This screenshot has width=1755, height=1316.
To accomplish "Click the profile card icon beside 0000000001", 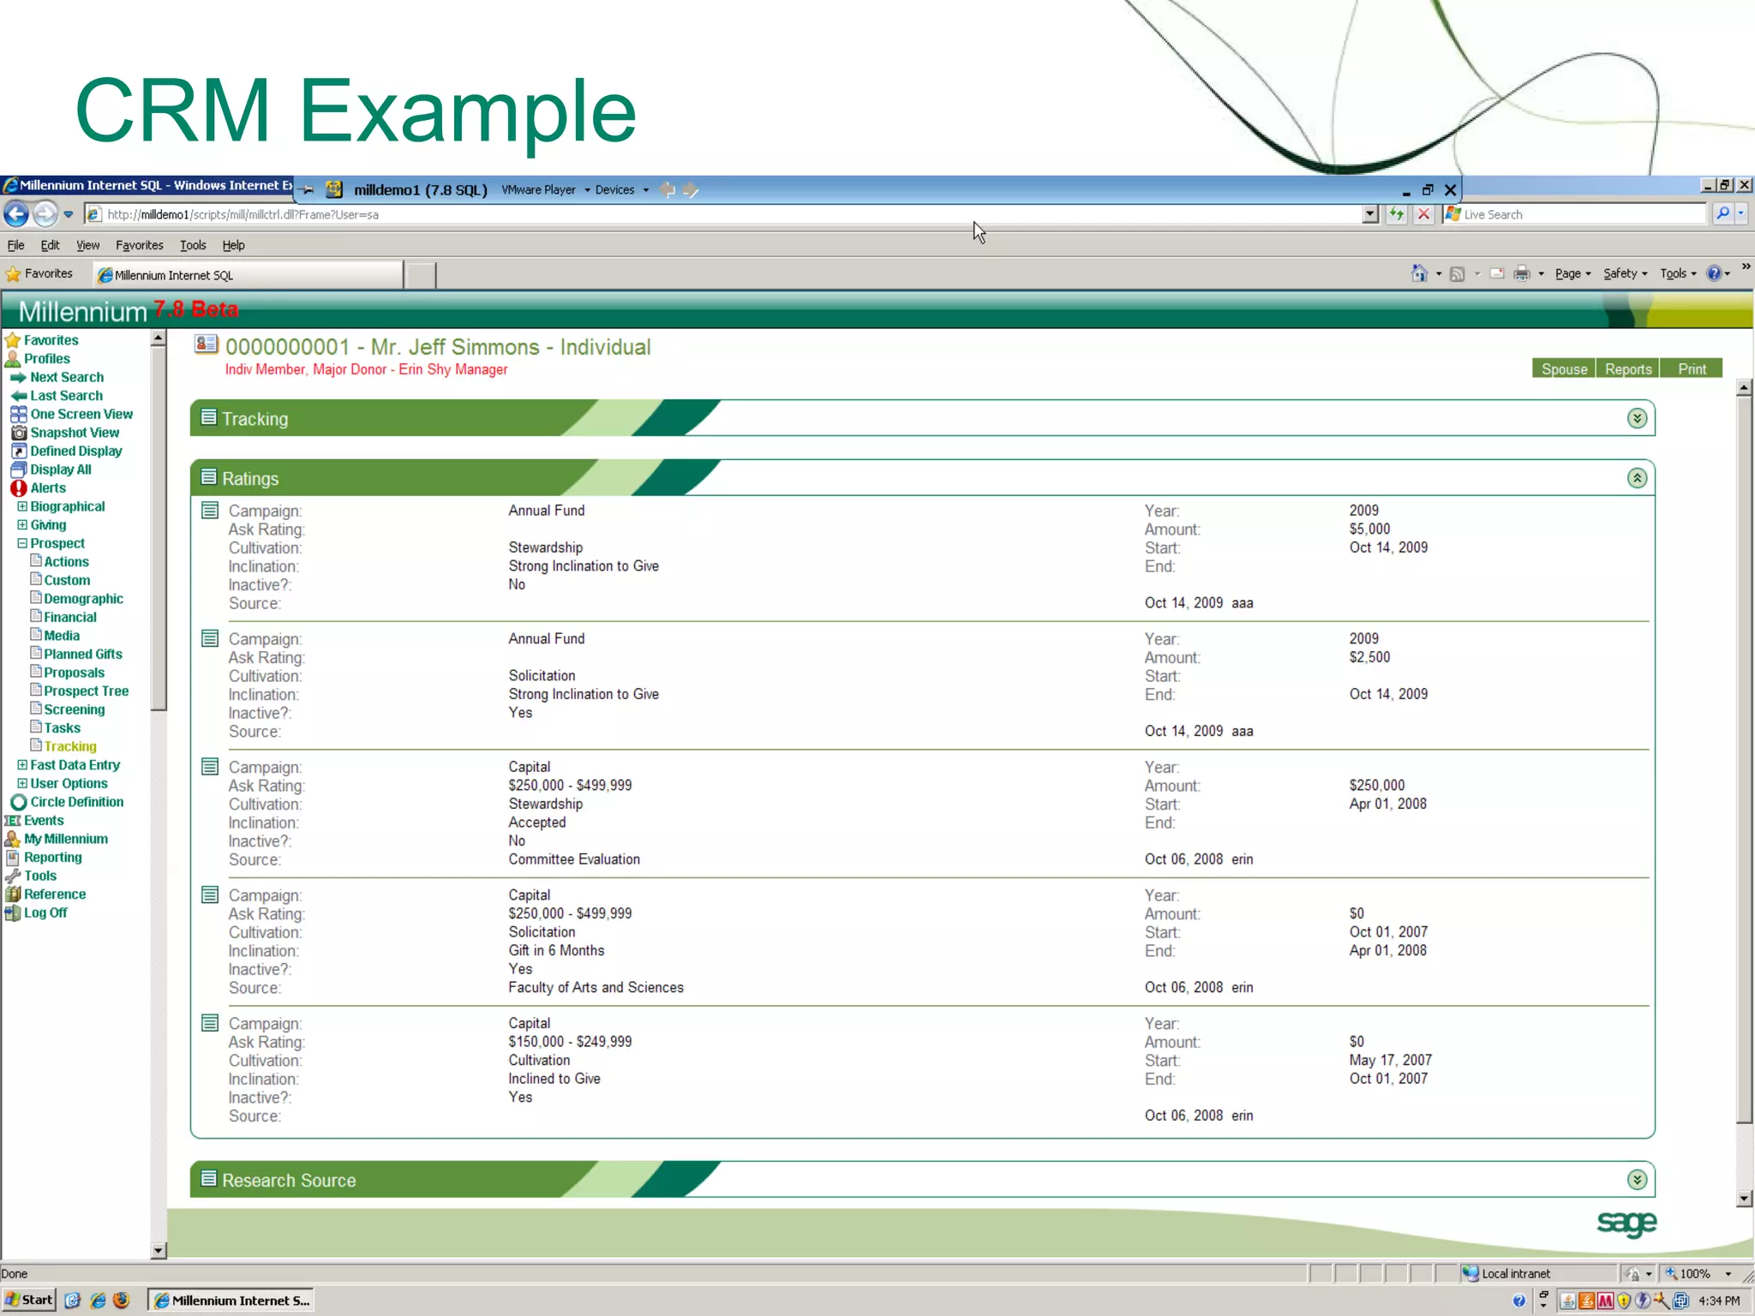I will [206, 344].
